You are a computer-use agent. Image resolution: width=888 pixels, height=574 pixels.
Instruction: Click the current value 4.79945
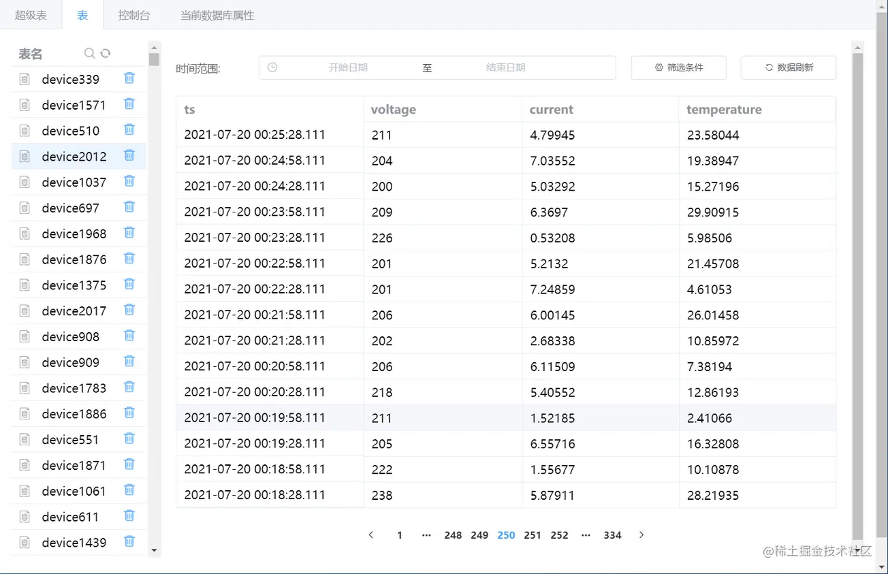point(552,135)
